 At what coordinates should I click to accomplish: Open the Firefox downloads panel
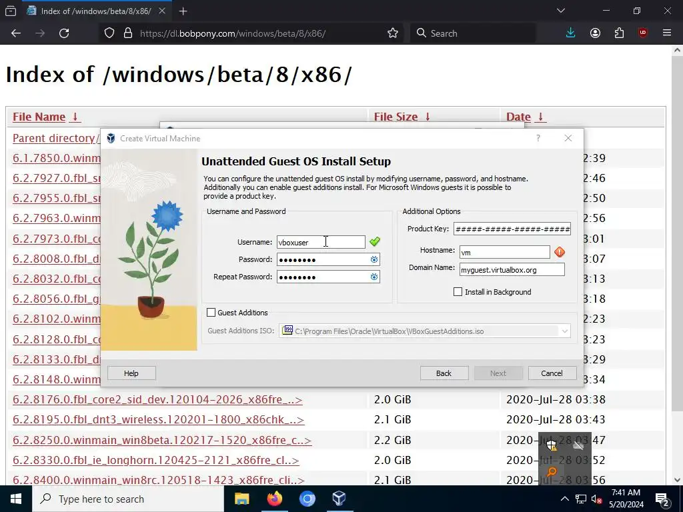tap(571, 33)
